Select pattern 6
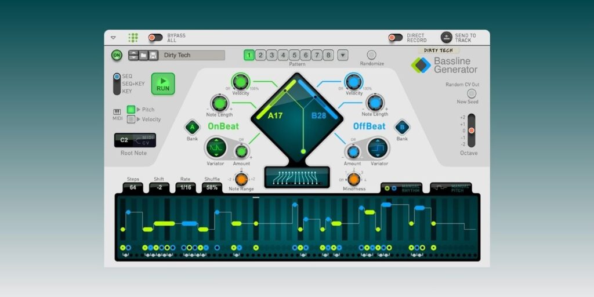Image resolution: width=594 pixels, height=297 pixels. click(x=306, y=55)
